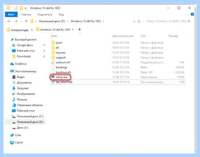The height and width of the screenshot is (157, 200).
Task: Open OneDrive in the navigation pane
Action: click(x=21, y=64)
